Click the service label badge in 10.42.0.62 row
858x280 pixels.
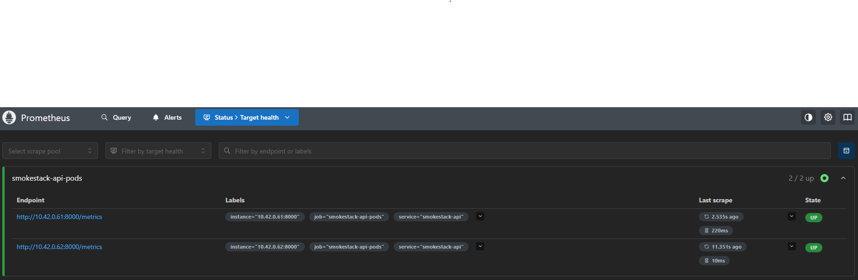pyautogui.click(x=431, y=247)
